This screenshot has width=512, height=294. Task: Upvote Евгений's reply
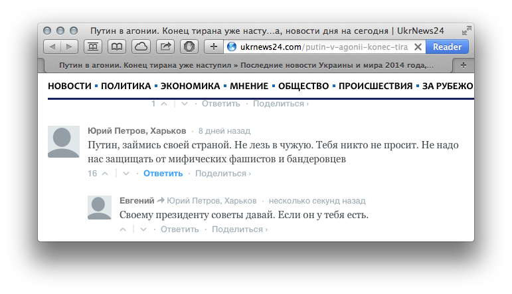click(x=123, y=229)
